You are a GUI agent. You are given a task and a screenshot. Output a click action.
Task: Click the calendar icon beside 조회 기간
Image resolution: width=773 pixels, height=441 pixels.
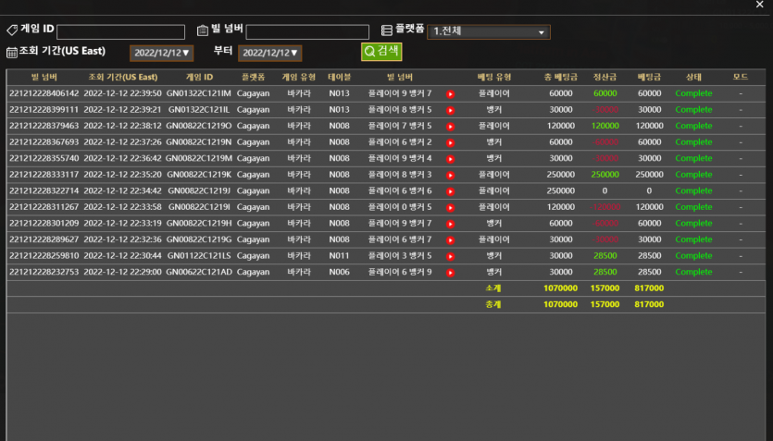12,52
